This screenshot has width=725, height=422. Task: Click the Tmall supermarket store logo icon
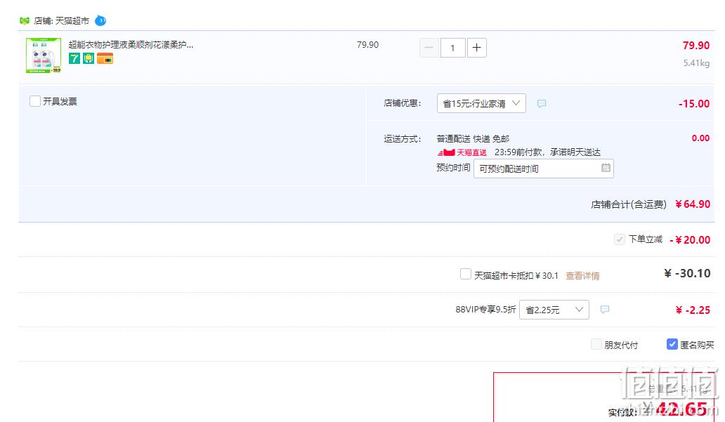coord(25,21)
